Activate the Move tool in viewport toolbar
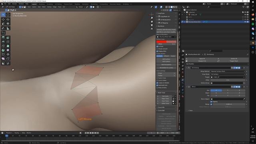Screen dimensions: 256x144 pos(3,20)
